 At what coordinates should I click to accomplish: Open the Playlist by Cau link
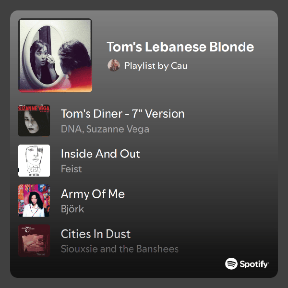coord(156,66)
